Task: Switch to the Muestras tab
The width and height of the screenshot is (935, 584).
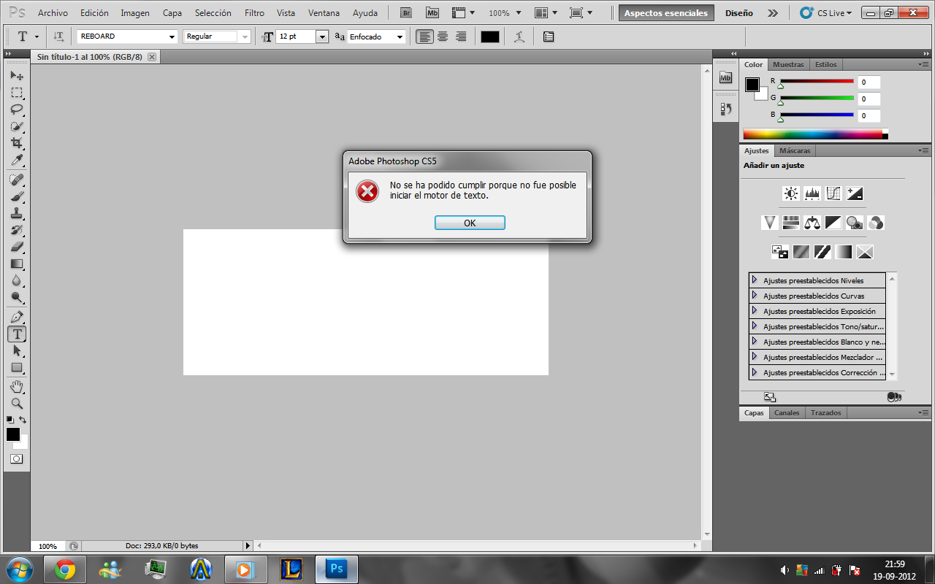Action: pyautogui.click(x=787, y=64)
